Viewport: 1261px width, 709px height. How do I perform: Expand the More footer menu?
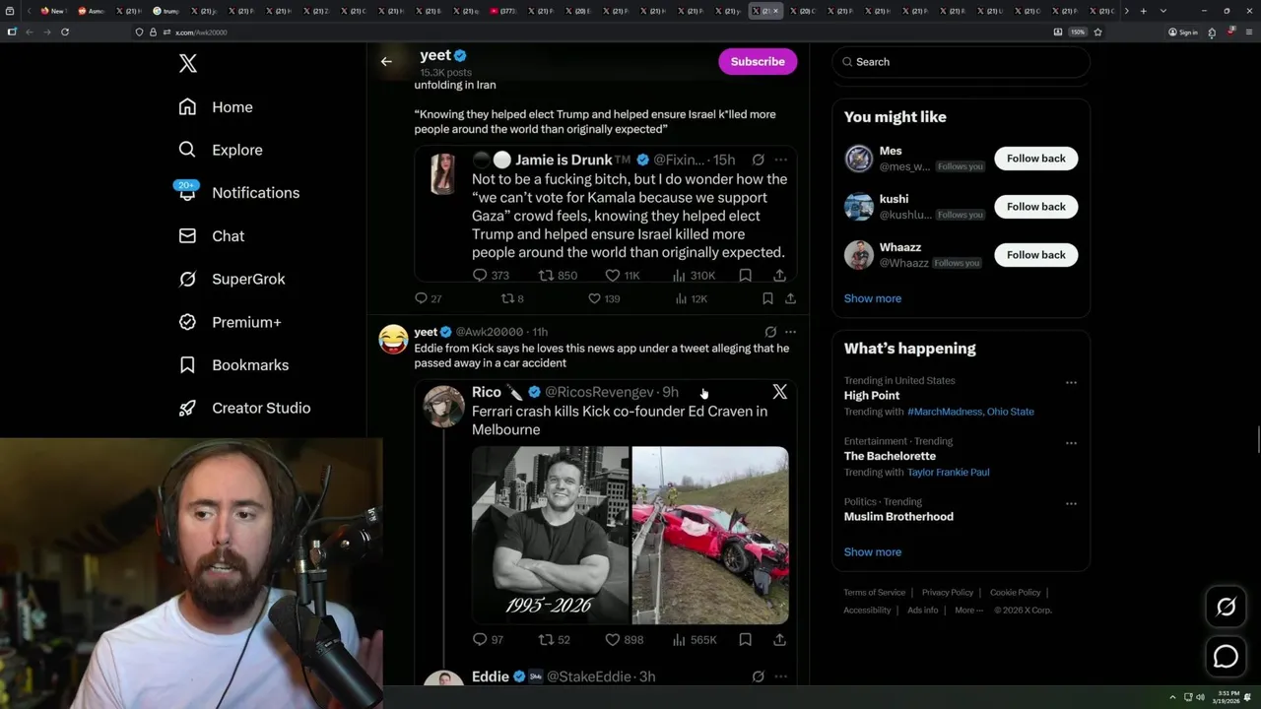[x=968, y=611]
